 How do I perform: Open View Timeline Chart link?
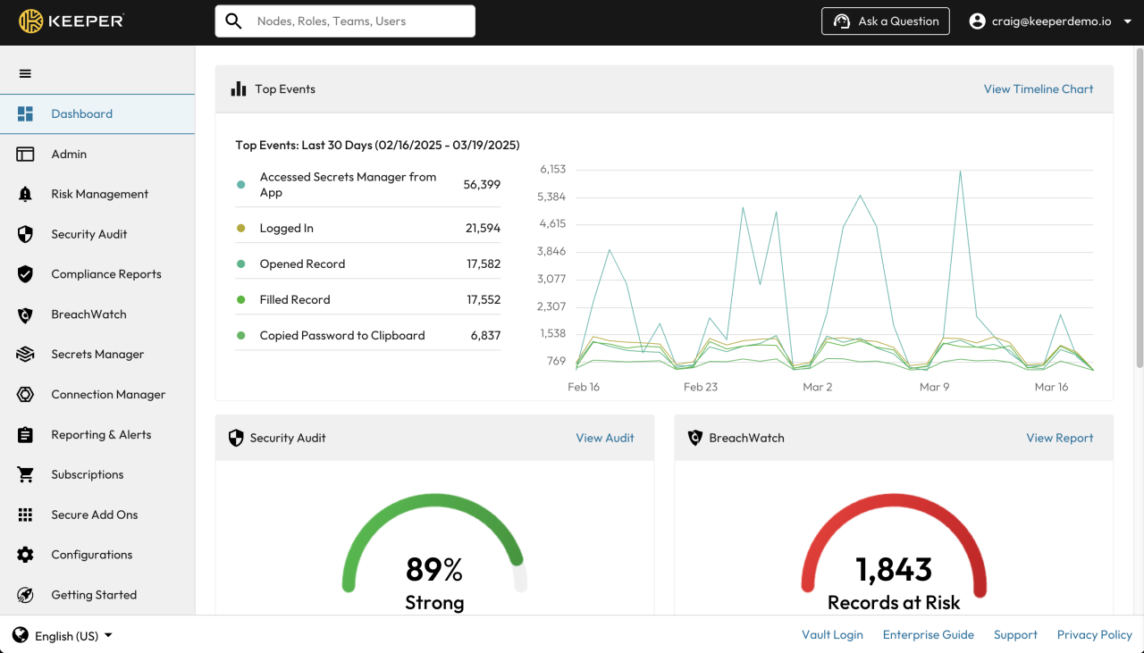1039,89
